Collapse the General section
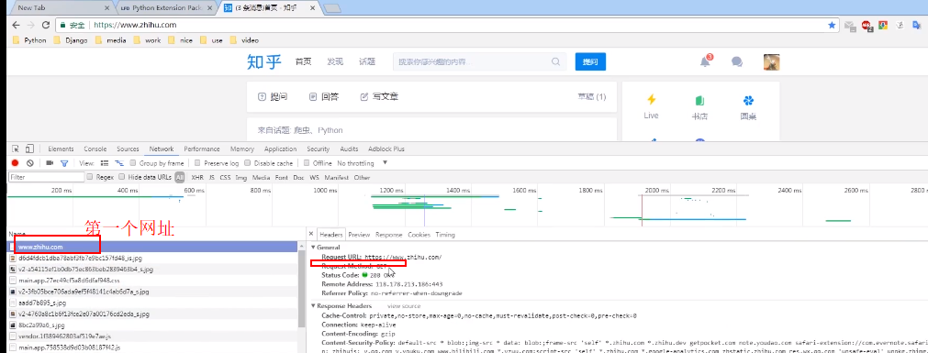 click(x=313, y=248)
